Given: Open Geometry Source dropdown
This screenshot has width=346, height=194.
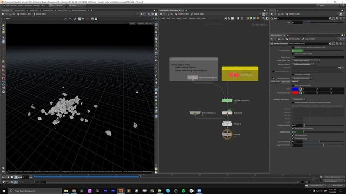Looking at the screenshot, I should [304, 64].
